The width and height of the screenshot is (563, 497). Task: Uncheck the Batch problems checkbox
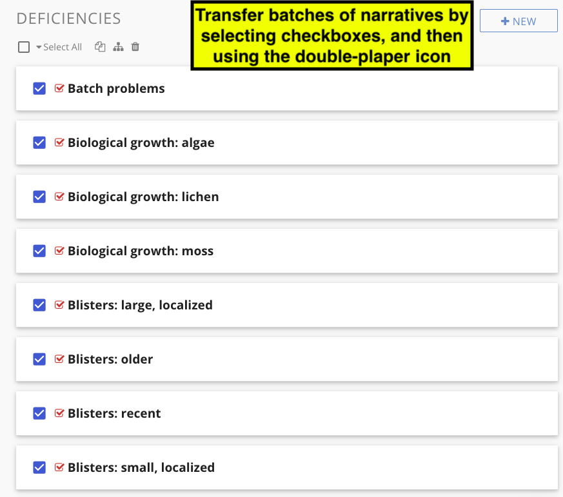coord(39,88)
